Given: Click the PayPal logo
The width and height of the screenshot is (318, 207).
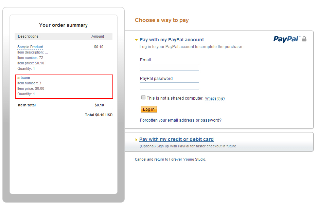Looking at the screenshot, I should coord(286,39).
